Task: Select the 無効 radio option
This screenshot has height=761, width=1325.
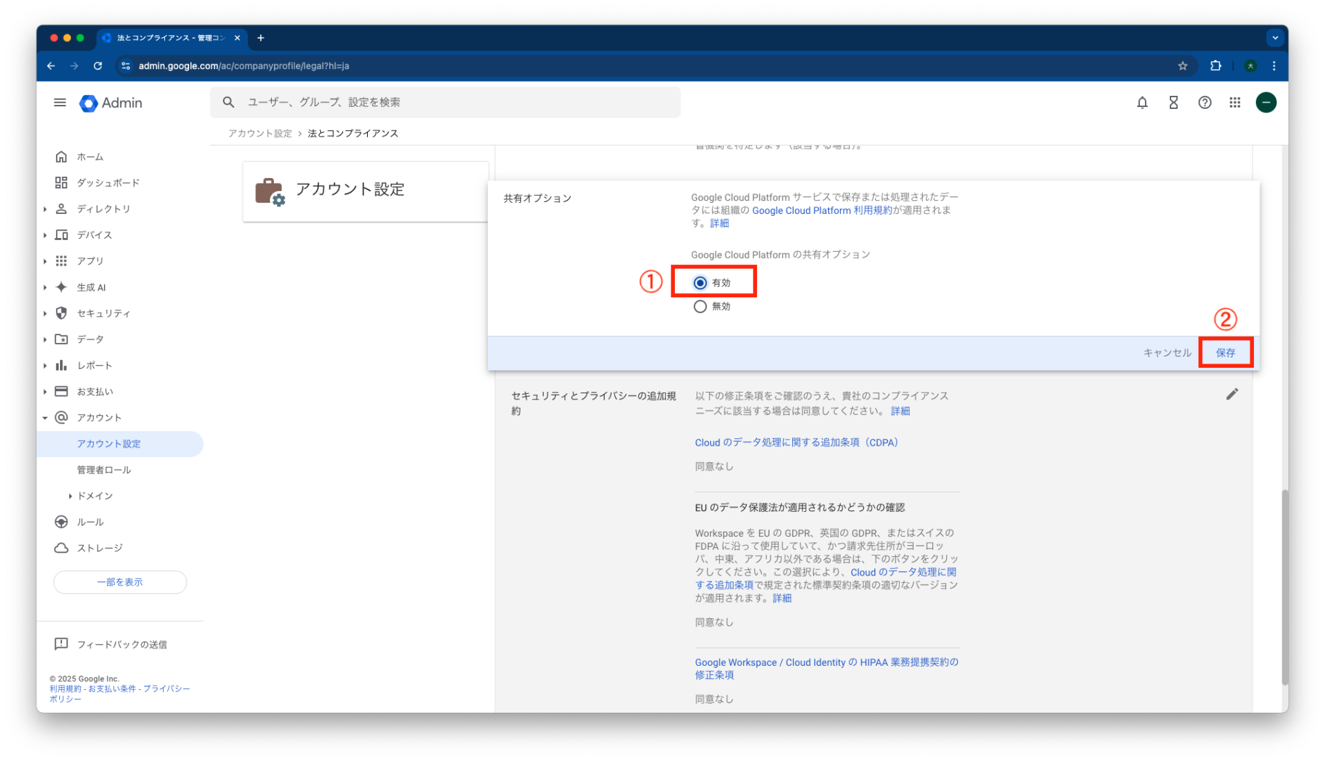Action: (x=700, y=306)
